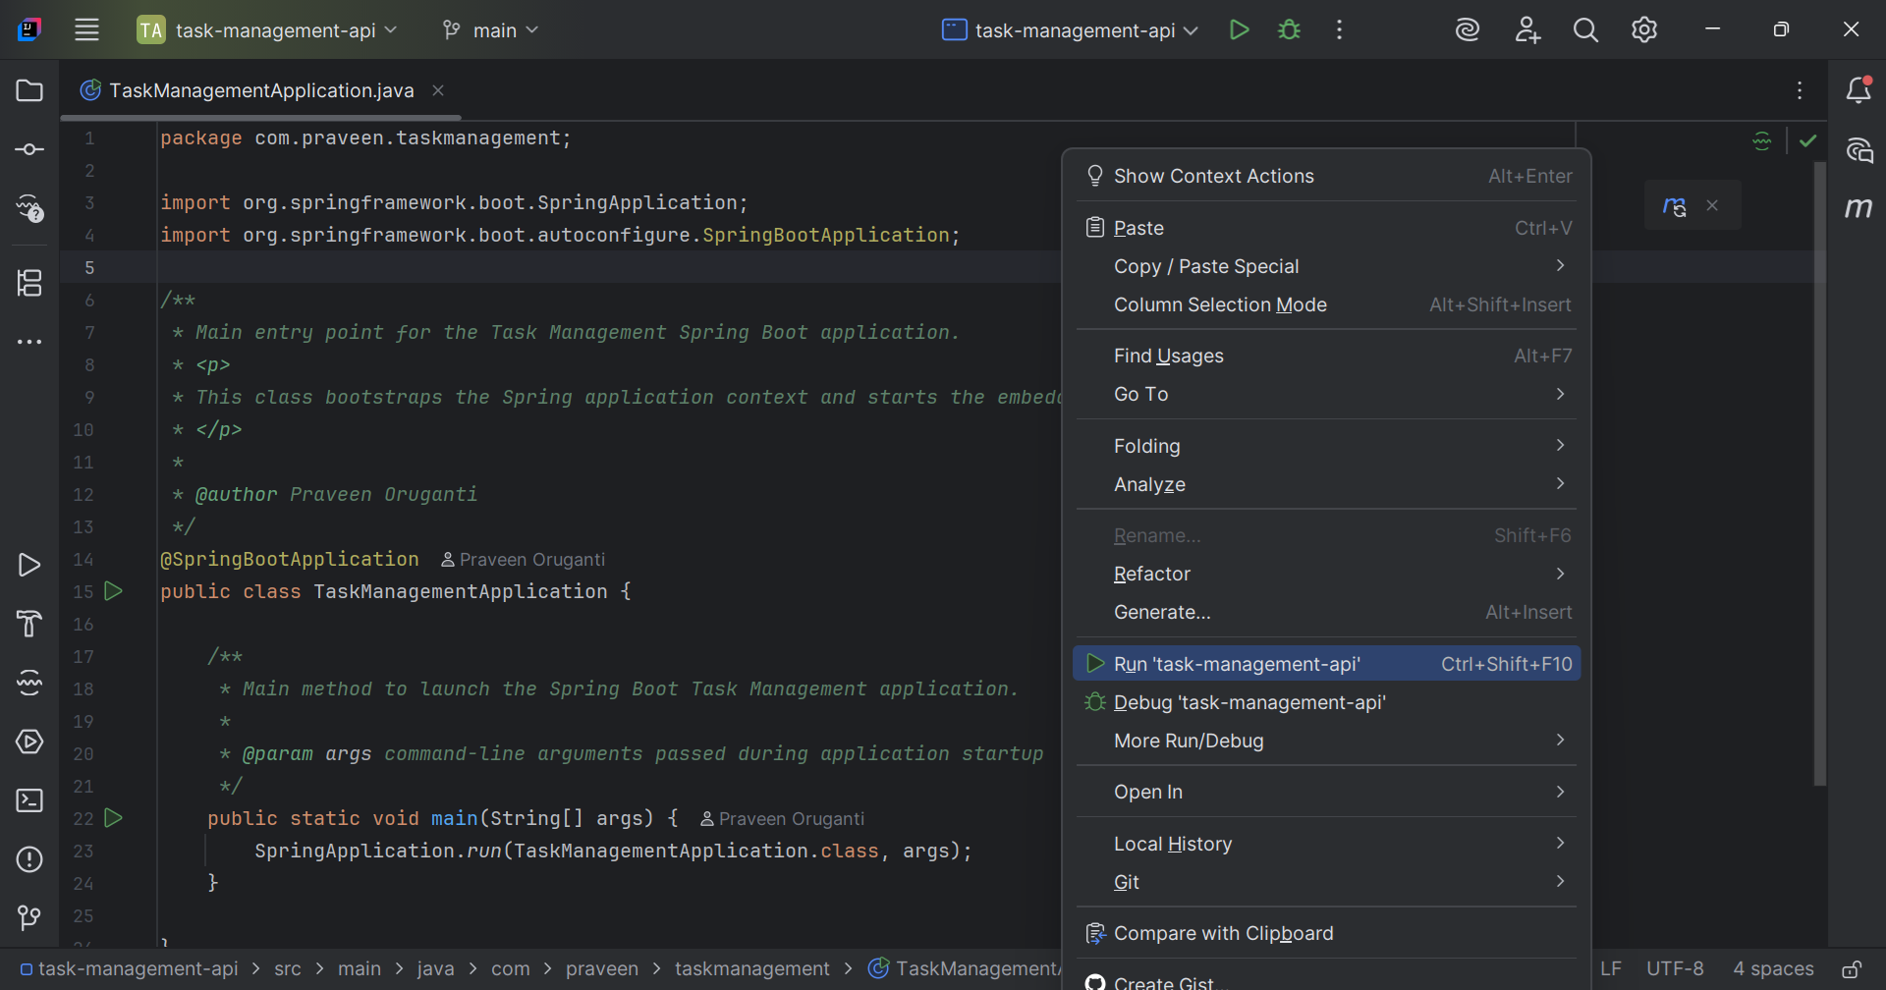
Task: Run task-management-api from top toolbar
Action: tap(1239, 29)
